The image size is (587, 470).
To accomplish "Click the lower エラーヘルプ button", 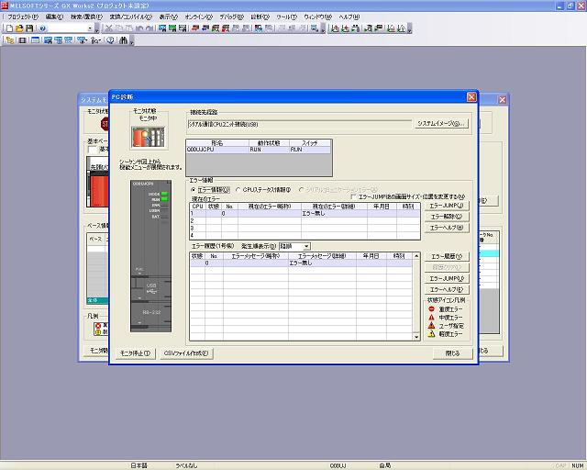I will click(447, 289).
